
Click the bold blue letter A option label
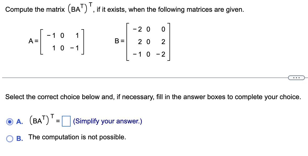tap(19, 121)
